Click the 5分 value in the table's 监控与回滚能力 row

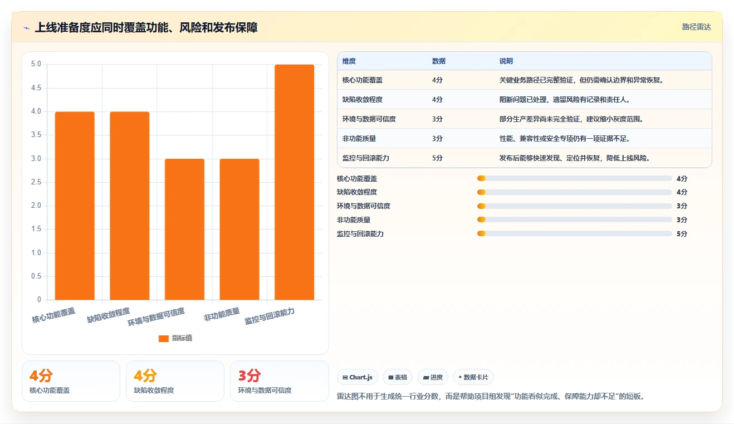pos(437,158)
